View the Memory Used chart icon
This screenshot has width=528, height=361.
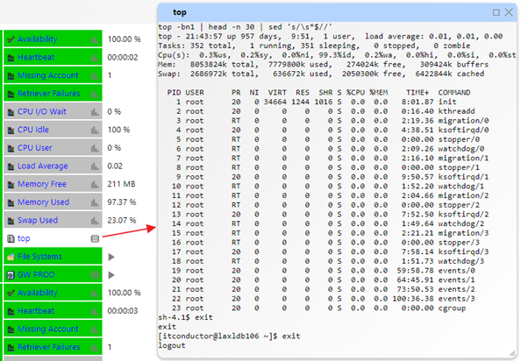pos(94,202)
